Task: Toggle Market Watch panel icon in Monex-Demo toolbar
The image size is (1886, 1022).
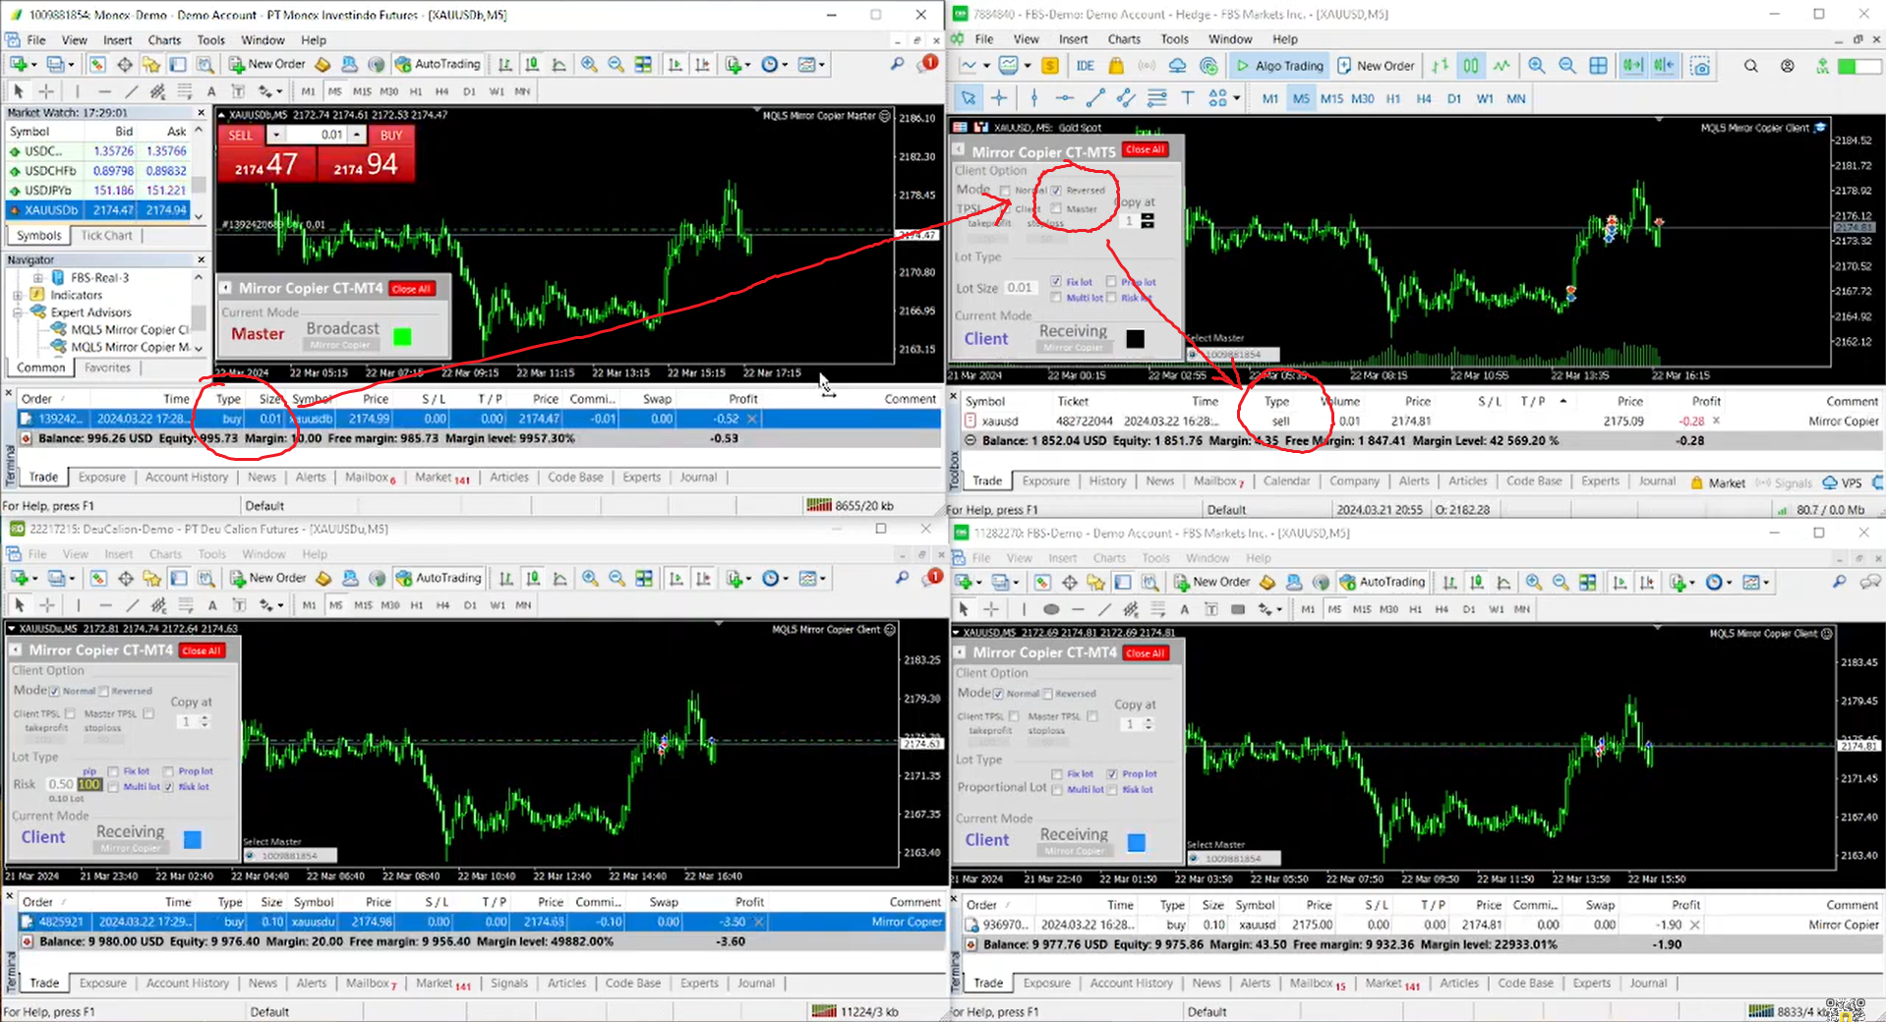Action: [97, 64]
